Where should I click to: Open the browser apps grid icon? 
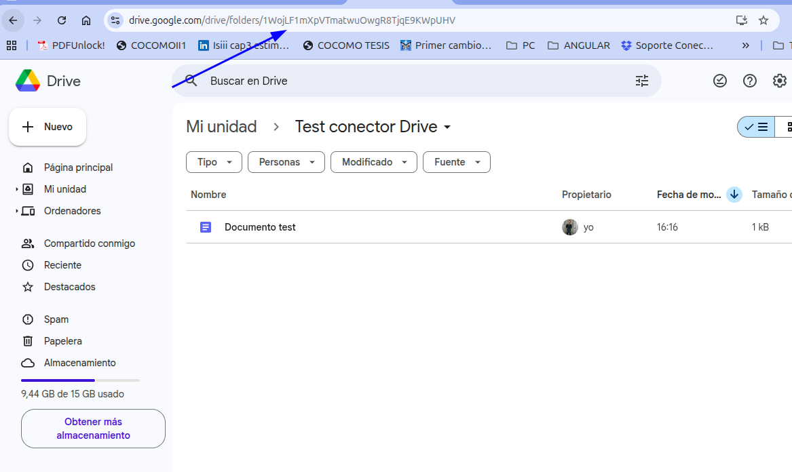[12, 45]
